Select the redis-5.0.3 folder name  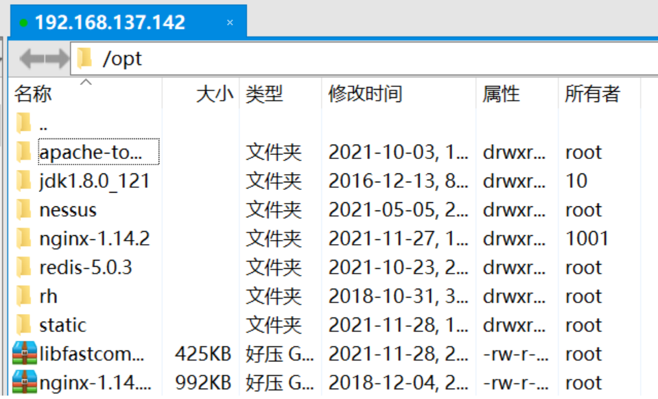(x=86, y=267)
